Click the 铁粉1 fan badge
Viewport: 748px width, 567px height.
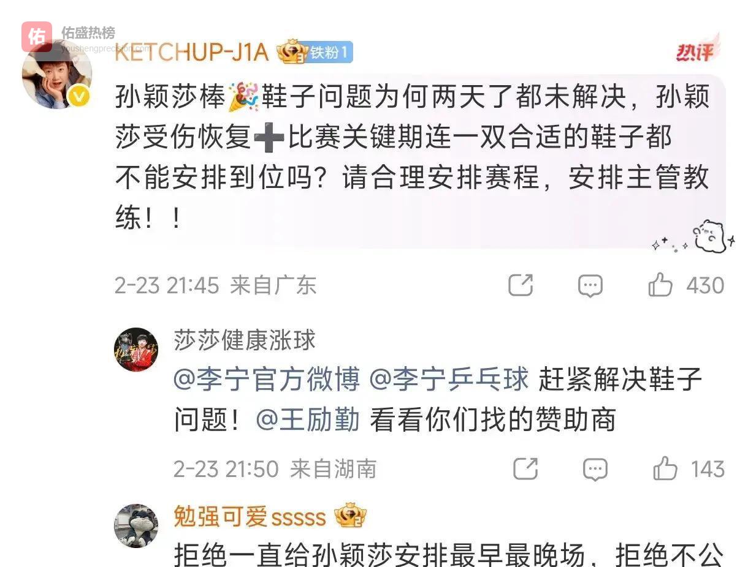330,53
